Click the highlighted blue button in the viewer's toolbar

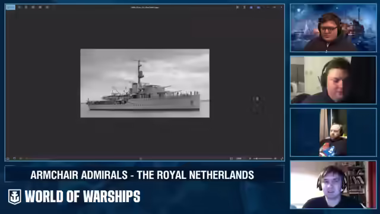point(11,7)
